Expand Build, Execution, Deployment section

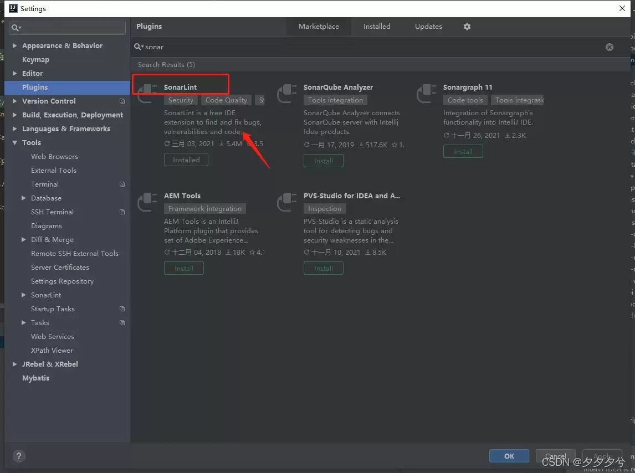(x=14, y=115)
